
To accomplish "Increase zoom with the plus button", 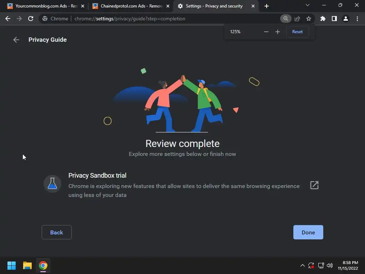I will [277, 32].
